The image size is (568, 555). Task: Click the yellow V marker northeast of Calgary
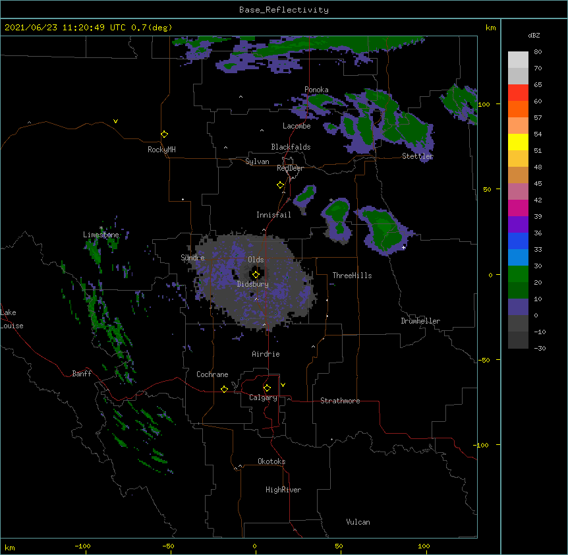click(x=283, y=385)
